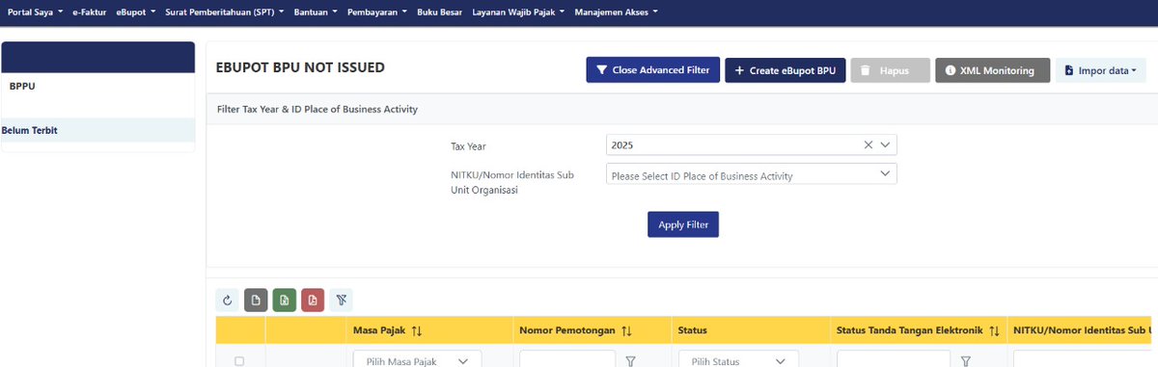Open Layanan Wajib Pajak menu
Viewport: 1158px width, 367px height.
click(519, 13)
